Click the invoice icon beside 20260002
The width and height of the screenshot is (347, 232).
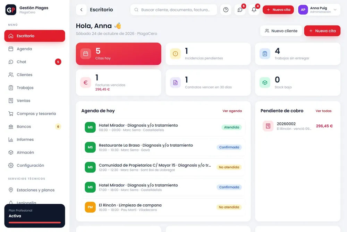pyautogui.click(x=268, y=126)
